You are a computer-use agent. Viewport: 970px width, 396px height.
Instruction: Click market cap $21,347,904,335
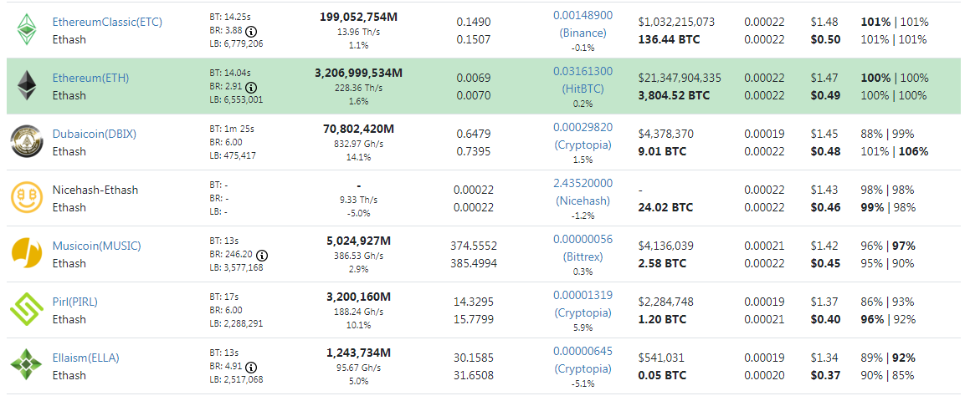680,78
